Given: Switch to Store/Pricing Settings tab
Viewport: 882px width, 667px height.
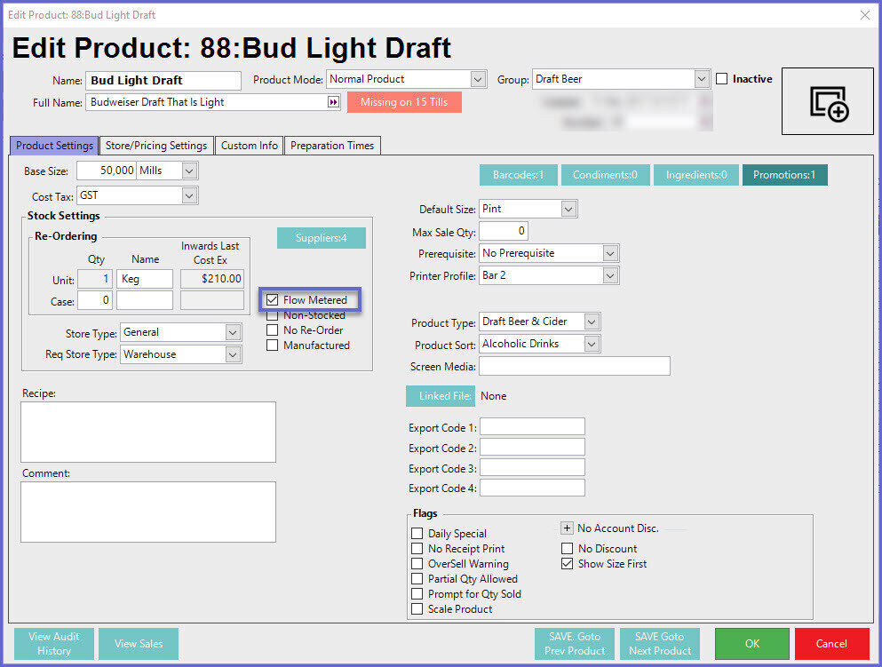Looking at the screenshot, I should coord(156,146).
